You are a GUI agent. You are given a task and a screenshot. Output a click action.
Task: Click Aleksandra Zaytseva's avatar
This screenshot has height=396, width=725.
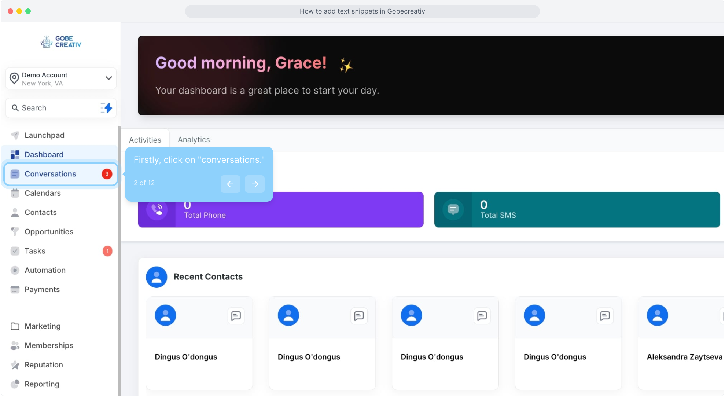click(657, 315)
